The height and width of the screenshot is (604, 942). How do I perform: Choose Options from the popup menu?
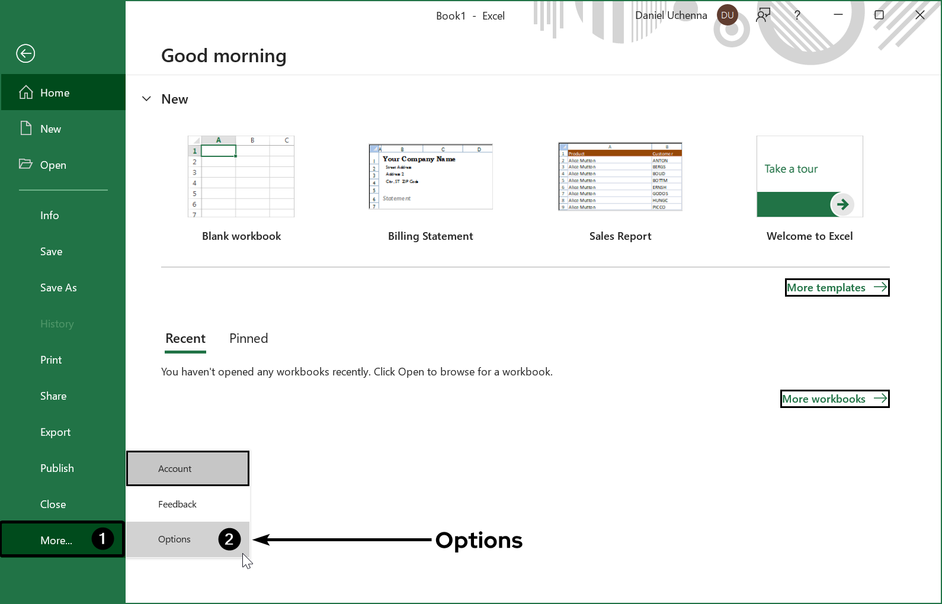(x=174, y=539)
